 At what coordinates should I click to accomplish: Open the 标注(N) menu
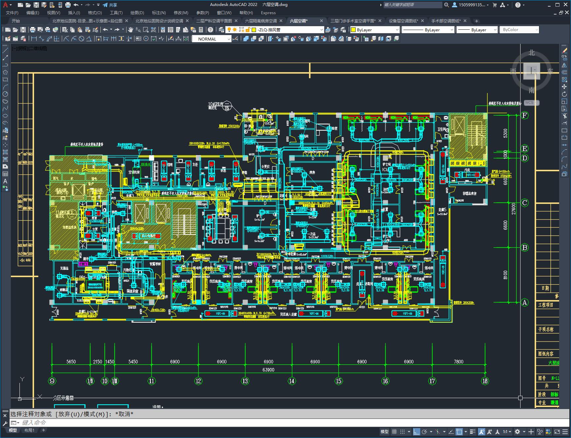click(x=159, y=13)
